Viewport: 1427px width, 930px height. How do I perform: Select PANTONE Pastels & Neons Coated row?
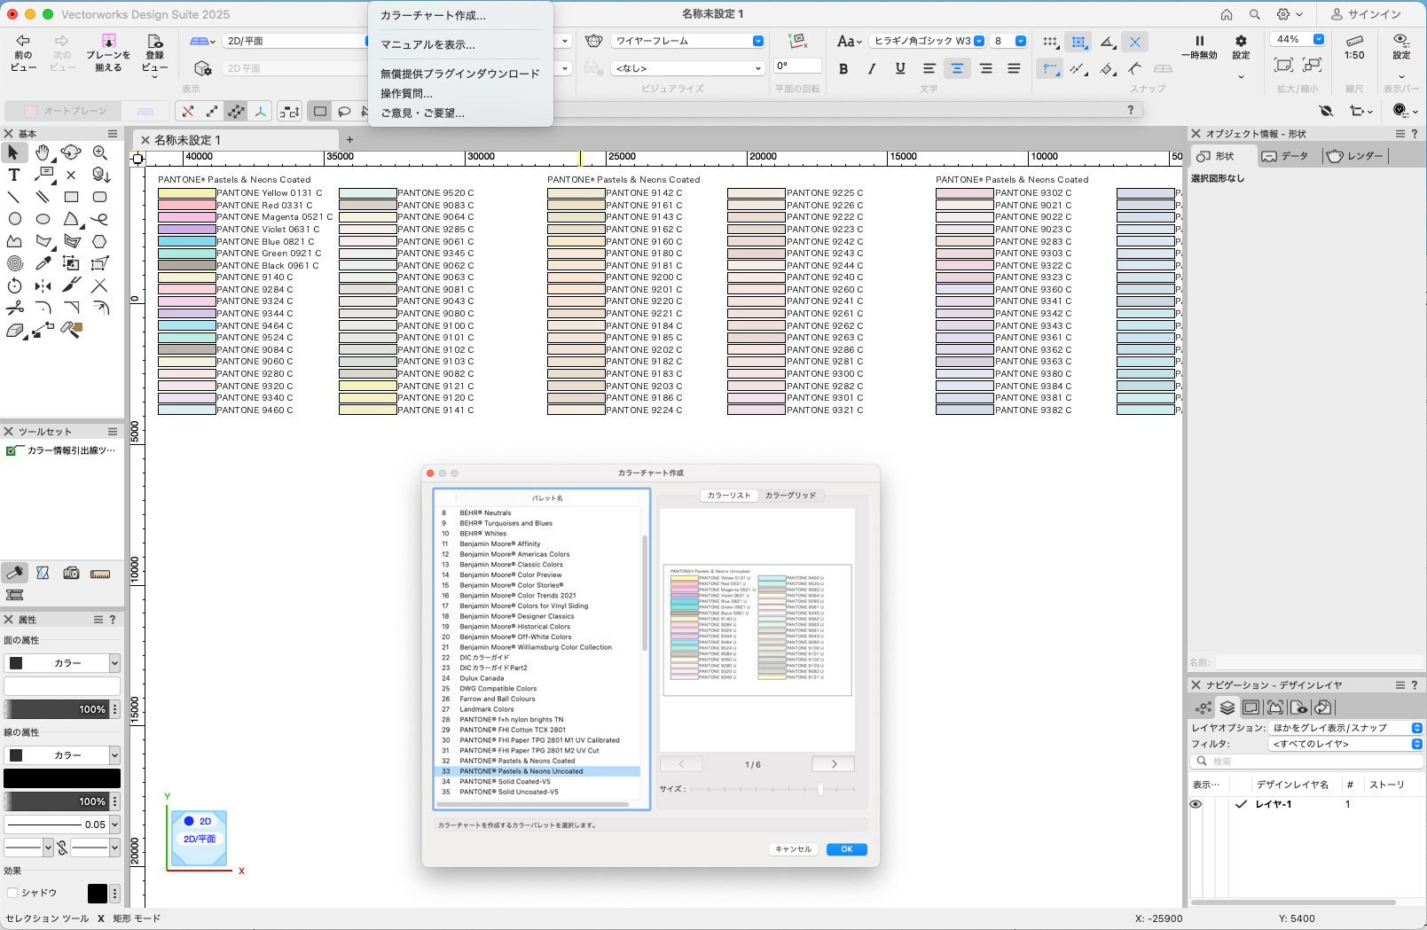coord(537,761)
